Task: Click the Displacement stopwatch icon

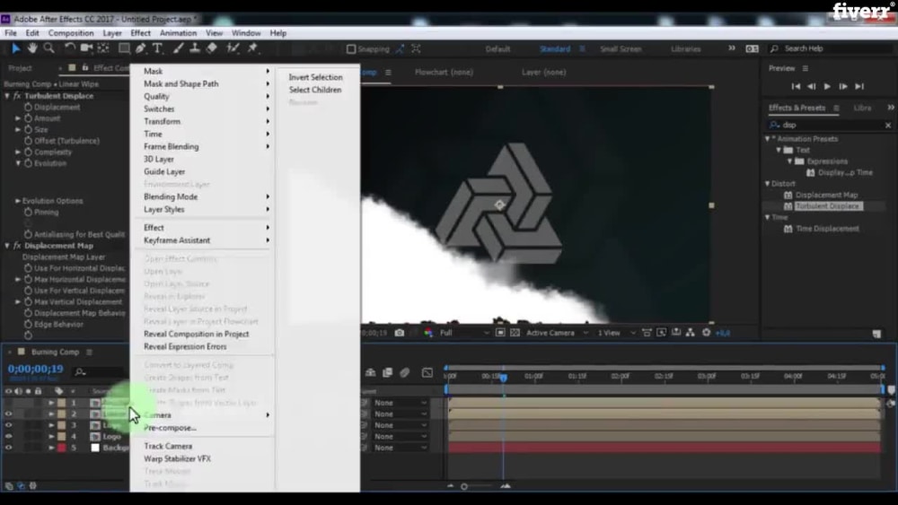Action: tap(28, 107)
